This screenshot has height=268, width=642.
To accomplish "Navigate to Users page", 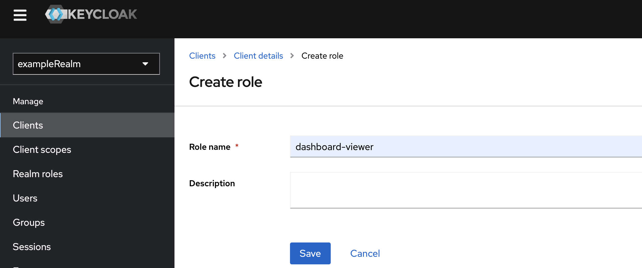I will (25, 198).
